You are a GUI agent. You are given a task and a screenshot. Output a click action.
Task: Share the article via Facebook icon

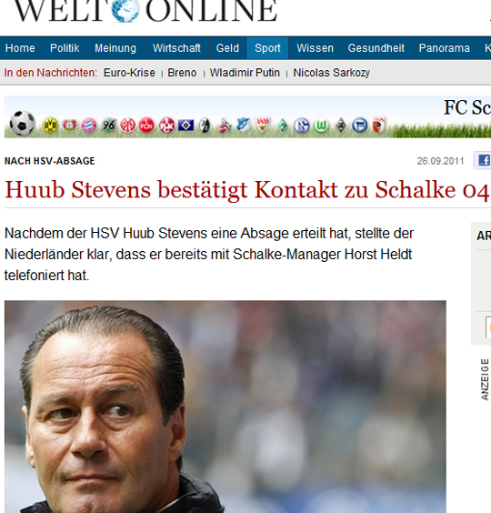tap(484, 161)
